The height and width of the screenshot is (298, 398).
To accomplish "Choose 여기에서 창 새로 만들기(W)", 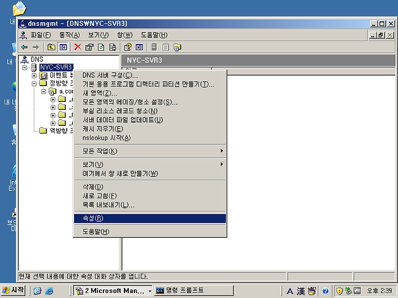I will click(x=150, y=174).
